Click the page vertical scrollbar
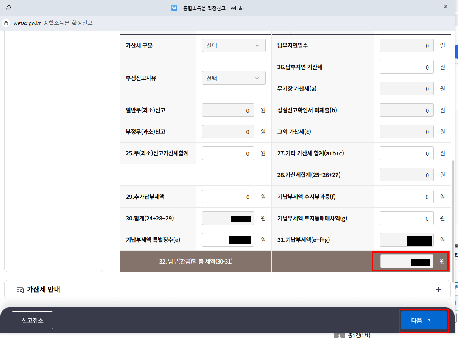 [453, 221]
